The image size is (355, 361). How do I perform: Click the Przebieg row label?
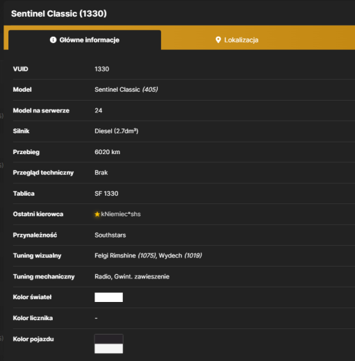[26, 152]
